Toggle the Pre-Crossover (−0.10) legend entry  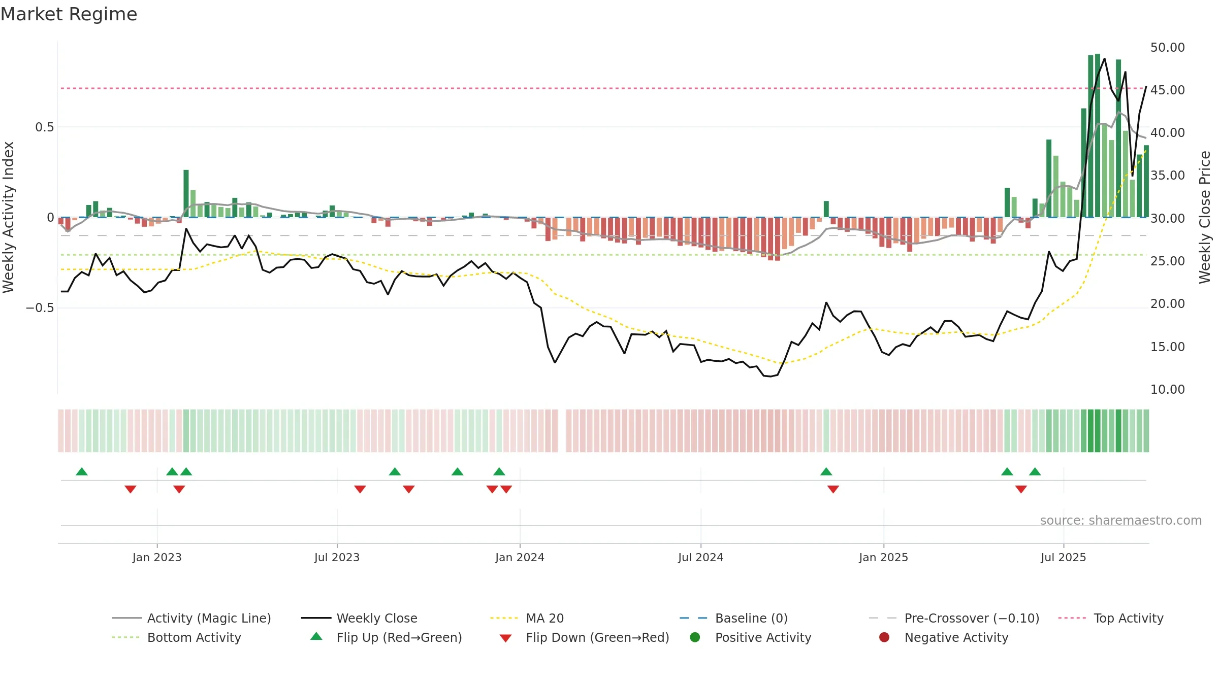point(954,618)
